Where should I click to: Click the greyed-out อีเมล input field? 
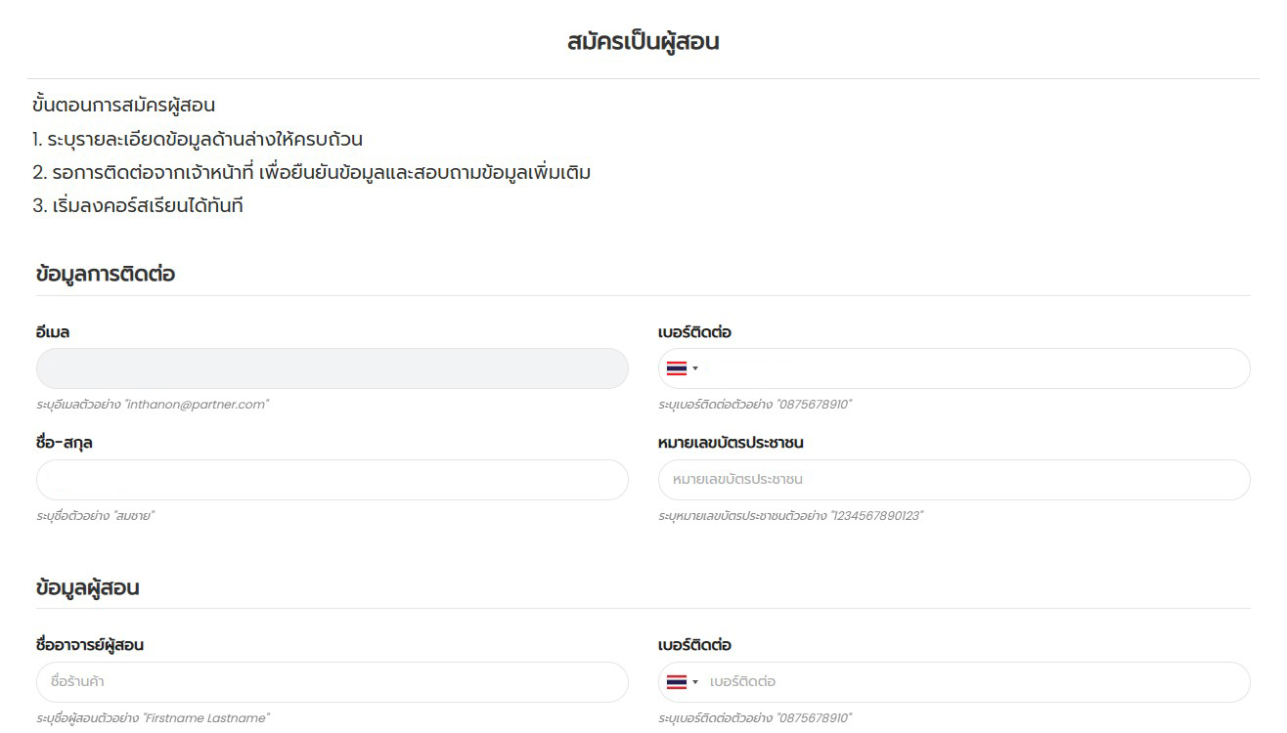[x=332, y=368]
